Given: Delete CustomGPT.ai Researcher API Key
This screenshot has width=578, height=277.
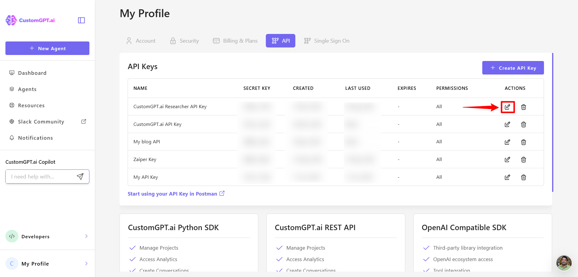Looking at the screenshot, I should 524,107.
